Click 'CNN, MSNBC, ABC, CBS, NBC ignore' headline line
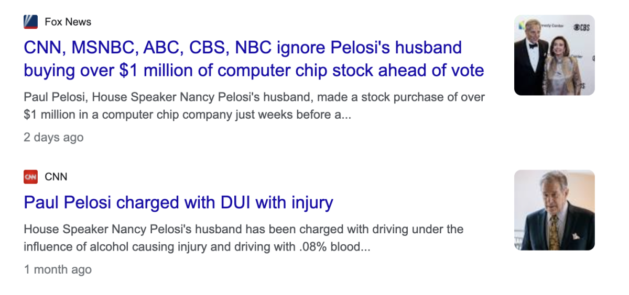 [243, 48]
